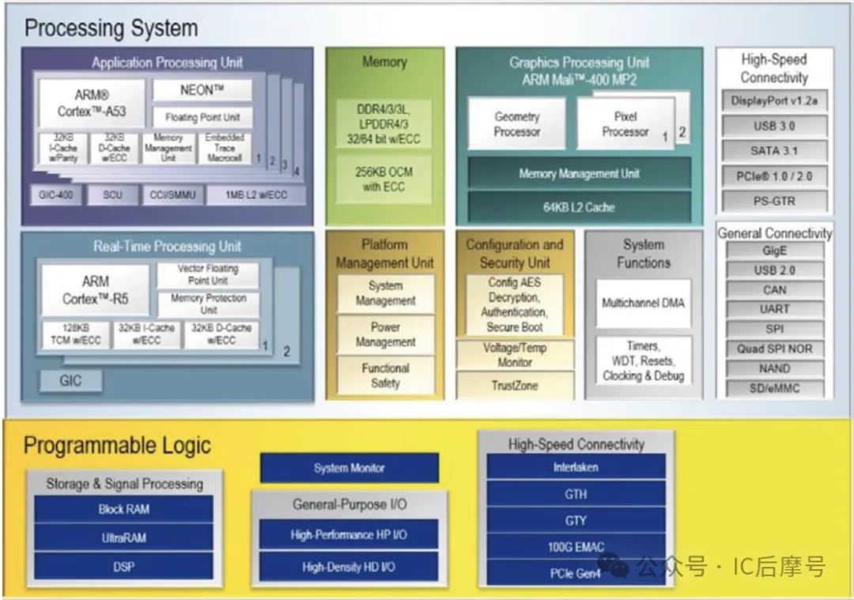Select the Pixel Processor block
Screen dimensions: 854x600
click(624, 123)
